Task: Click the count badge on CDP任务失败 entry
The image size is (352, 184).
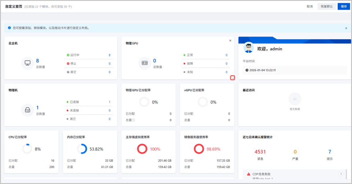Action: tap(341, 174)
